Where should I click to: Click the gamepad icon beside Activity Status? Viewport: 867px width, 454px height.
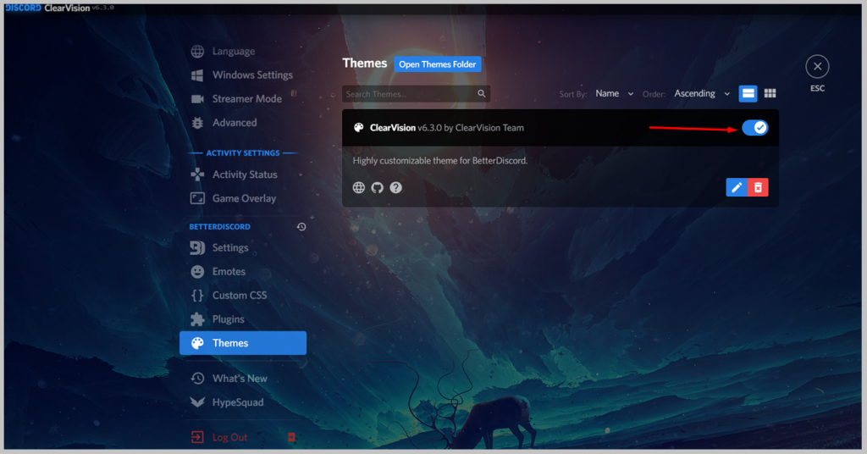click(197, 174)
